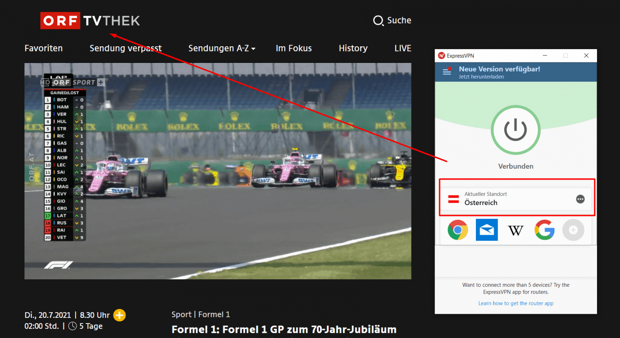Open the Favoriten menu
The width and height of the screenshot is (620, 338).
pos(44,48)
